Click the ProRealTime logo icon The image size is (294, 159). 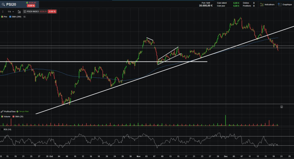[x=2, y=111]
